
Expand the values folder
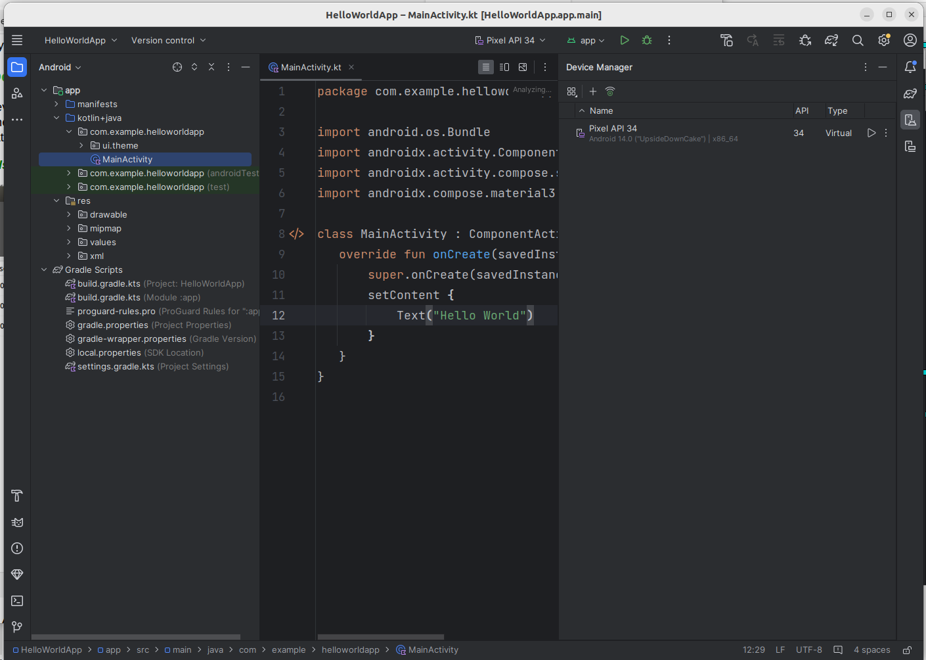pyautogui.click(x=69, y=242)
